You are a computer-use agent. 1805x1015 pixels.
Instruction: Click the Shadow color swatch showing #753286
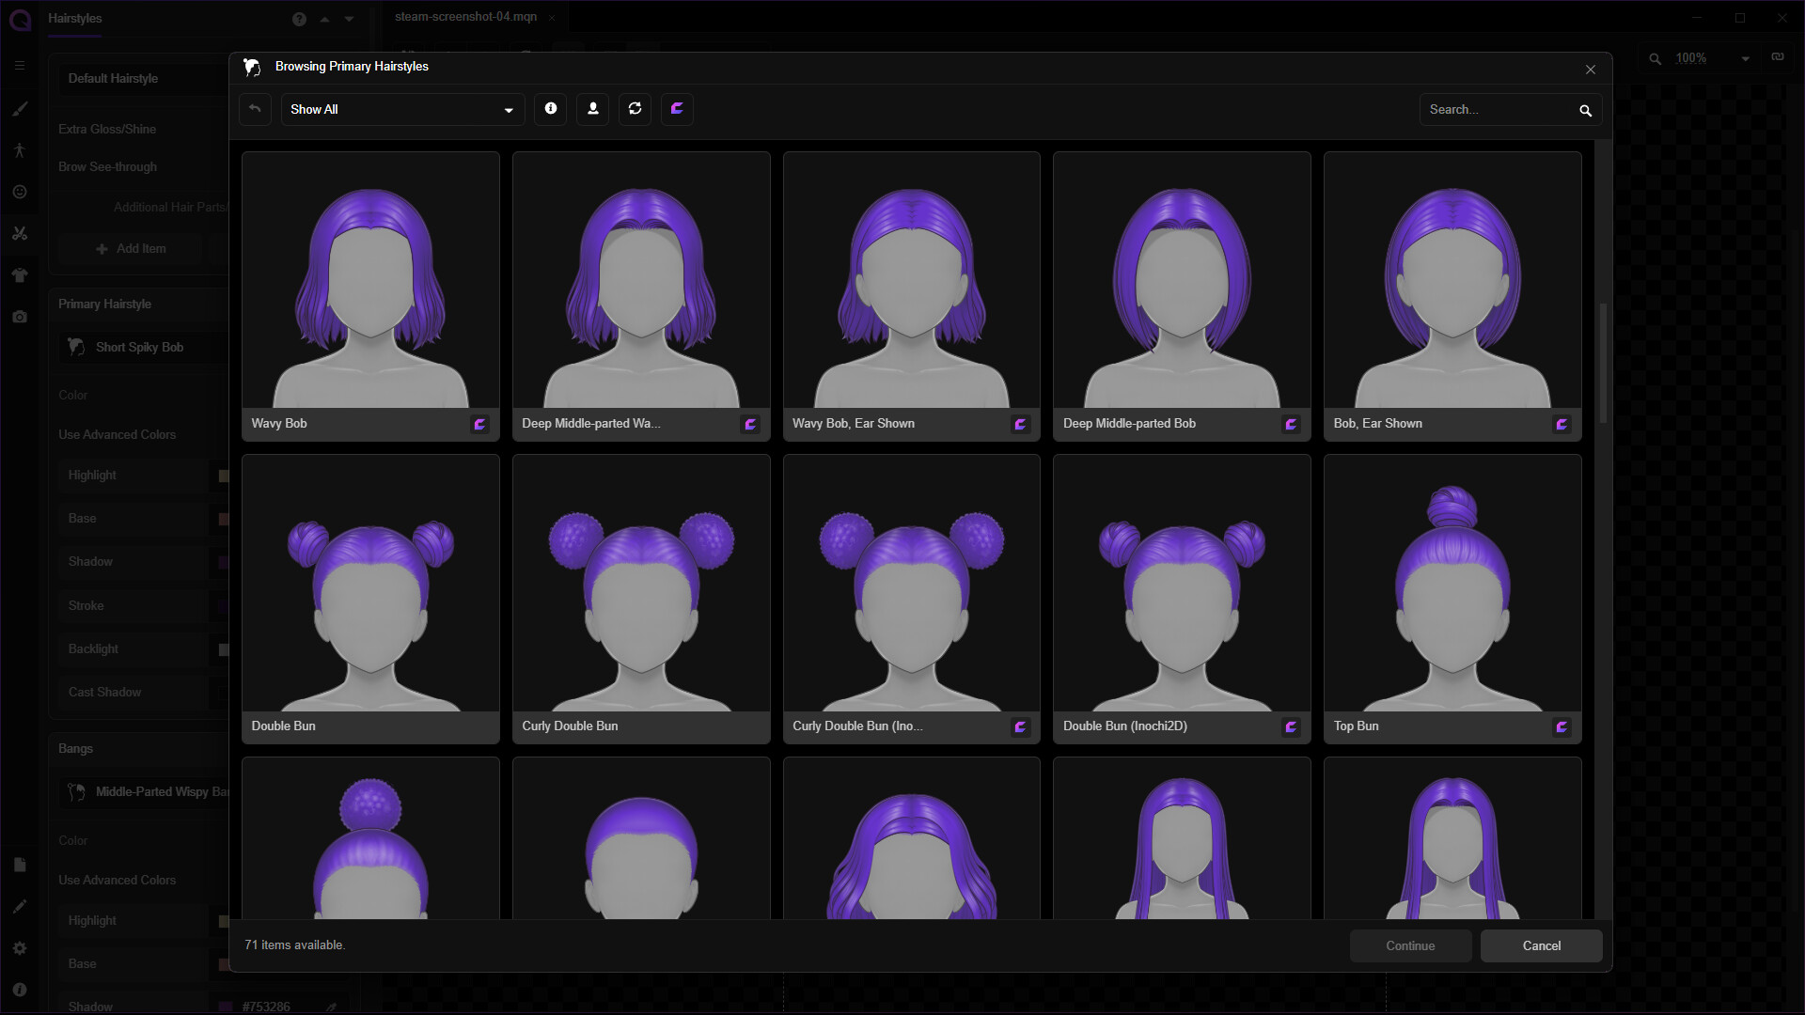[x=224, y=1006]
